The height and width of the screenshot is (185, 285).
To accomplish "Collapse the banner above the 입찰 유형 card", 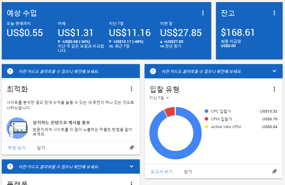I will [x=274, y=71].
